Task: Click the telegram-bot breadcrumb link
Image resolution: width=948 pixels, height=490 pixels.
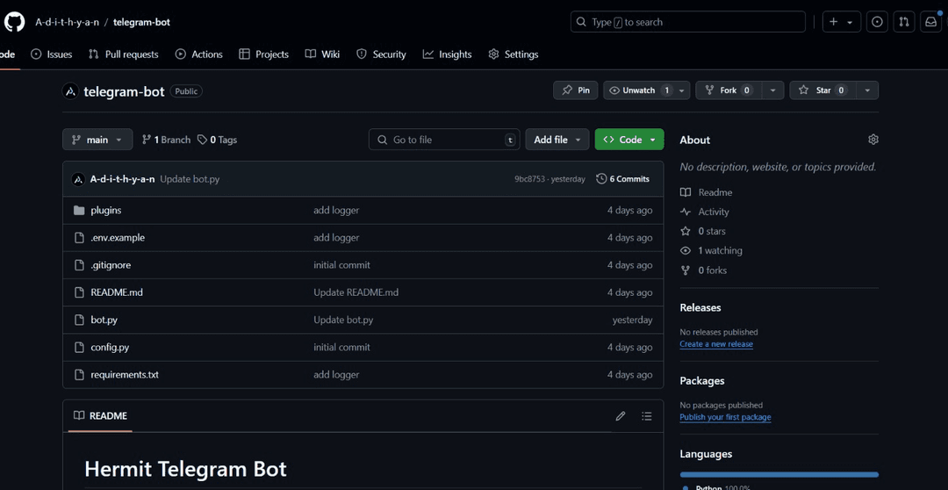Action: pyautogui.click(x=141, y=22)
